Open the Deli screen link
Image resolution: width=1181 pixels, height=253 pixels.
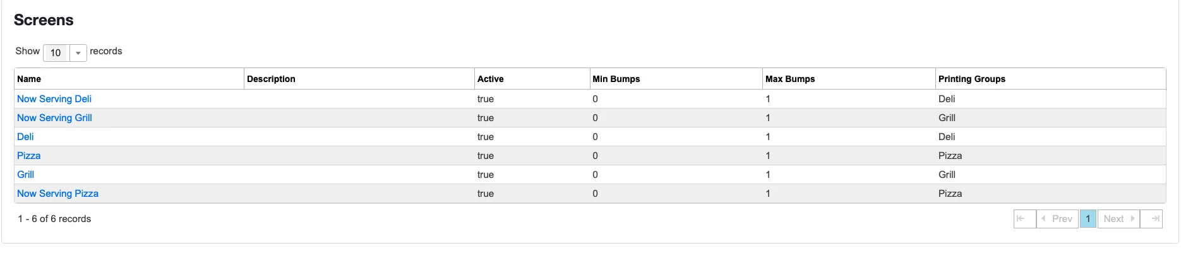[25, 137]
